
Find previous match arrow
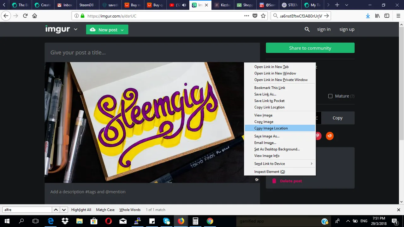point(56,210)
